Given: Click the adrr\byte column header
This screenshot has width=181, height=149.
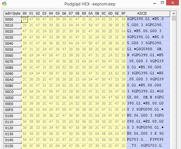Looking at the screenshot, I should coord(13,13).
